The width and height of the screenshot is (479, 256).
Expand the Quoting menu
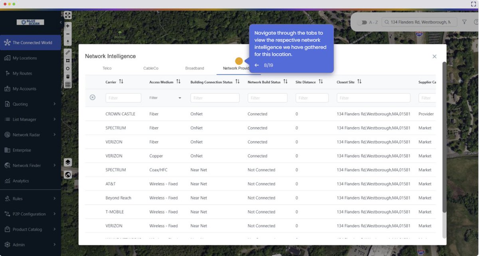point(54,104)
